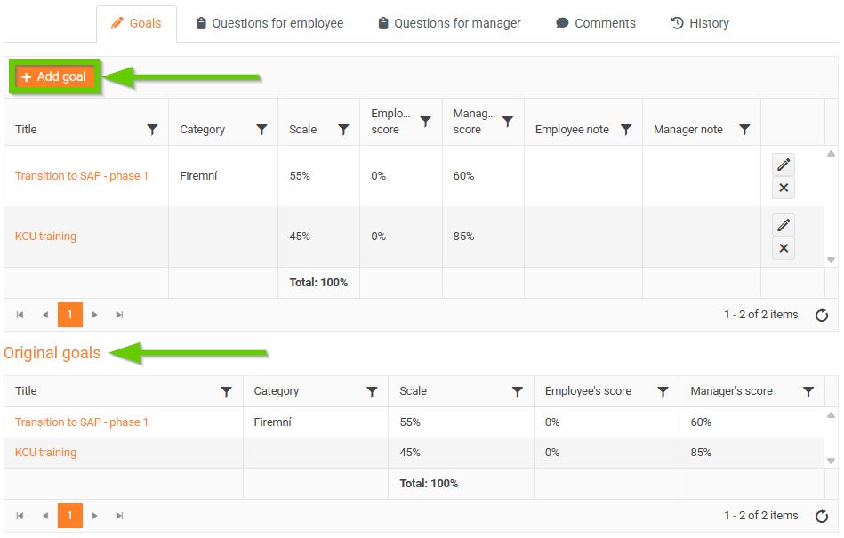Switch to Questions for employee tab

point(269,23)
